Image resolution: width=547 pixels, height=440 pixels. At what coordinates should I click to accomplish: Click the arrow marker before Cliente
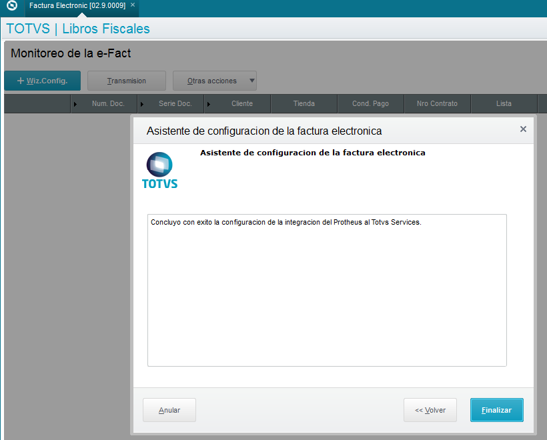[209, 104]
